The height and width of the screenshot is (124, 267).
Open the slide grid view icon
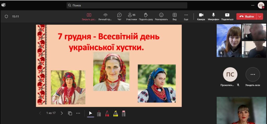tap(70, 113)
